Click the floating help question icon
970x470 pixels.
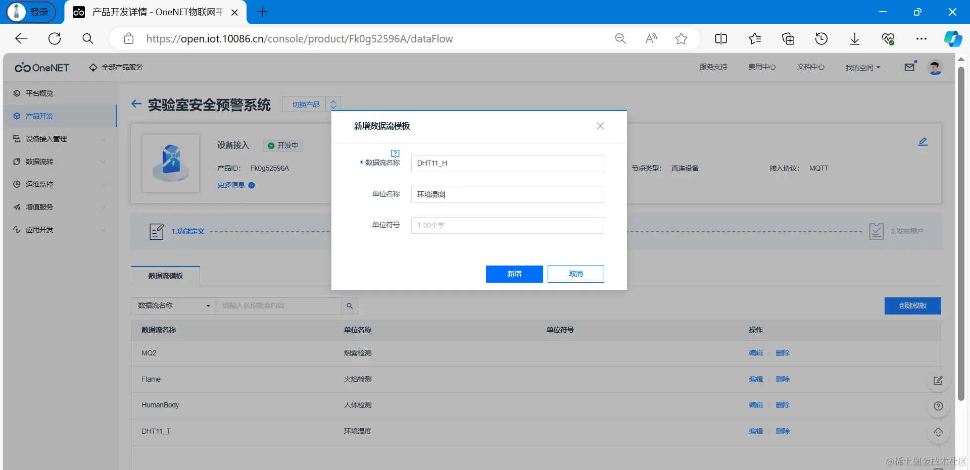(x=938, y=406)
